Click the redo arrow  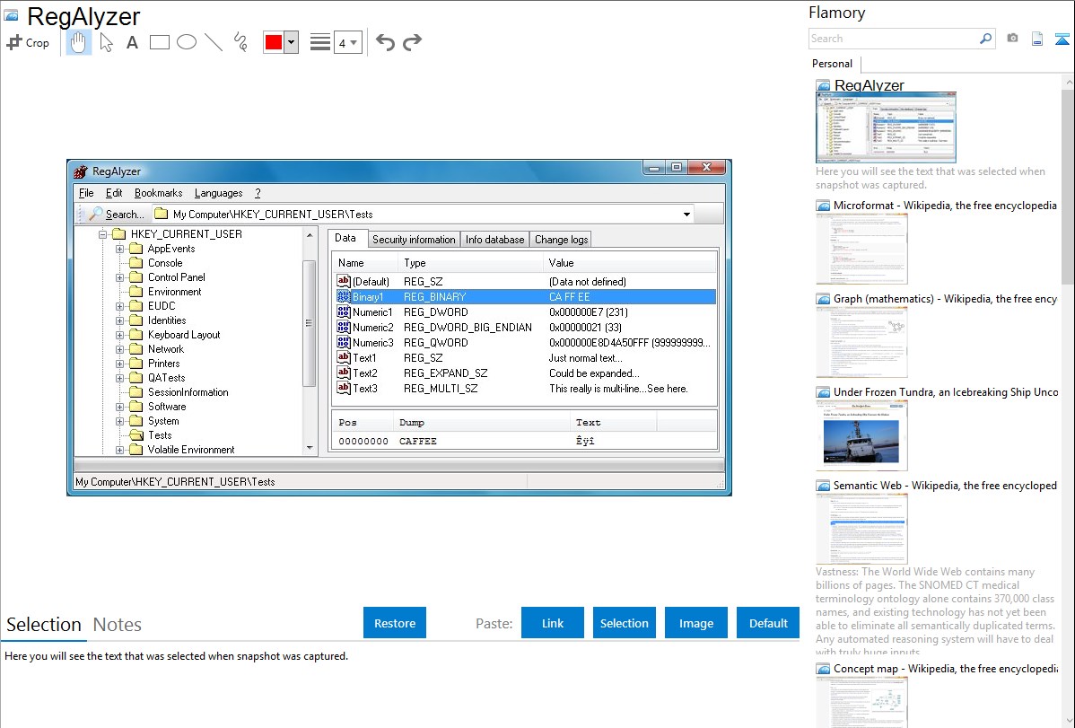coord(412,42)
